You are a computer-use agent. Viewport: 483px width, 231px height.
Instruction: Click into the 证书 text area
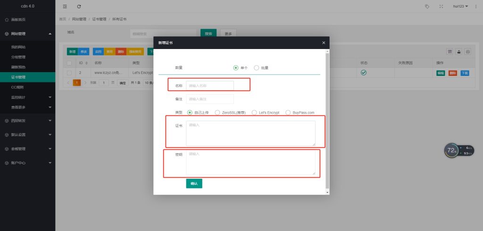click(x=250, y=133)
